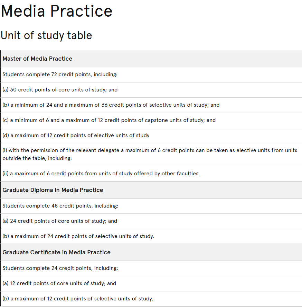Screen dimensions: 302x307
Task: Click the maximum 12 selective units row
Action: pyautogui.click(x=151, y=299)
